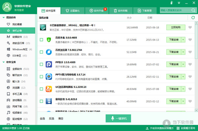Screen dimensions: 198x131
Task: Expand the dropdown arrow beside 暴风影音 下载安装
Action: click(183, 101)
